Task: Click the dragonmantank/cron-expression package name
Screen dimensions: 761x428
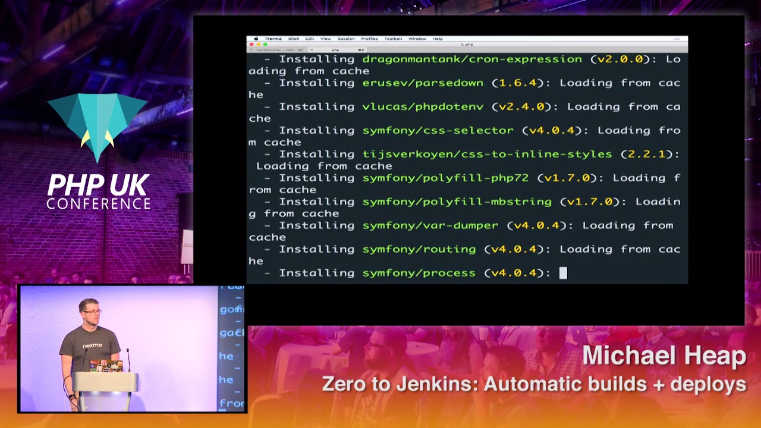Action: click(x=472, y=59)
